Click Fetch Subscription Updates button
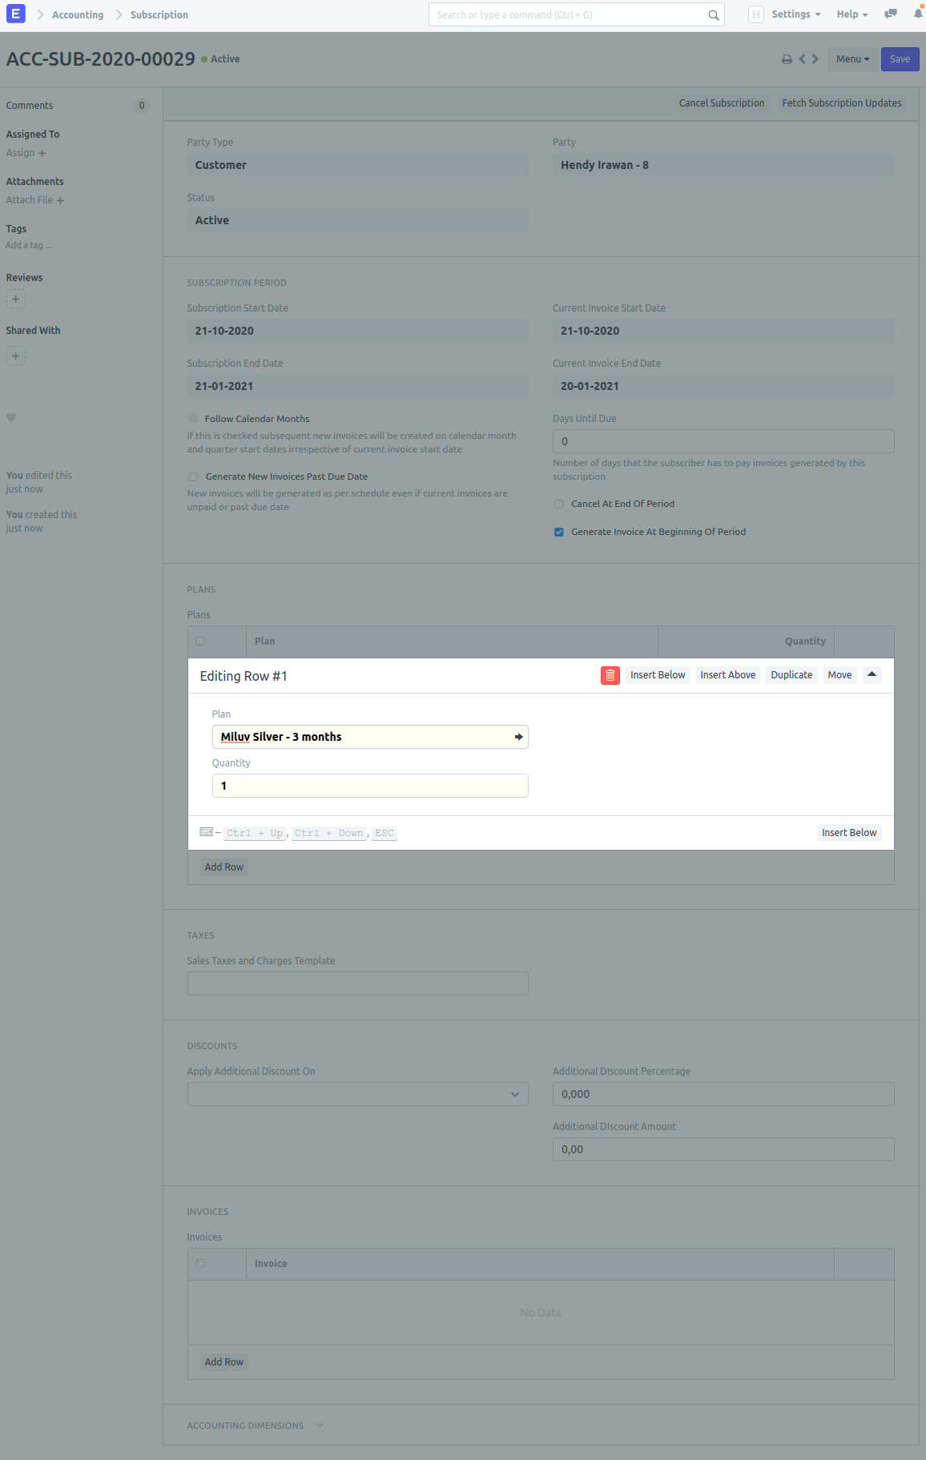Image resolution: width=926 pixels, height=1460 pixels. [x=842, y=103]
